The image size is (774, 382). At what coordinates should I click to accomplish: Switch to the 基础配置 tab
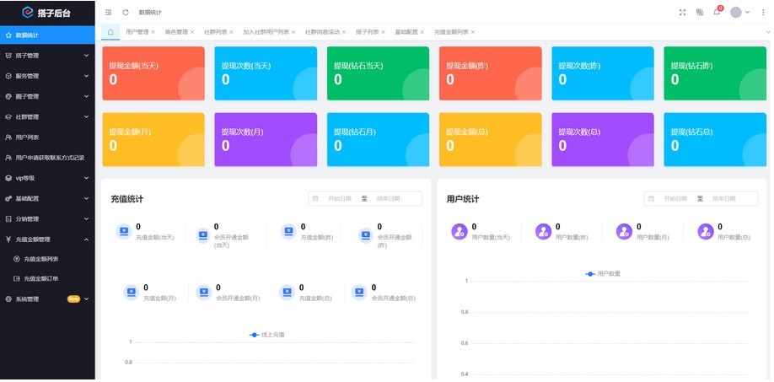click(406, 32)
